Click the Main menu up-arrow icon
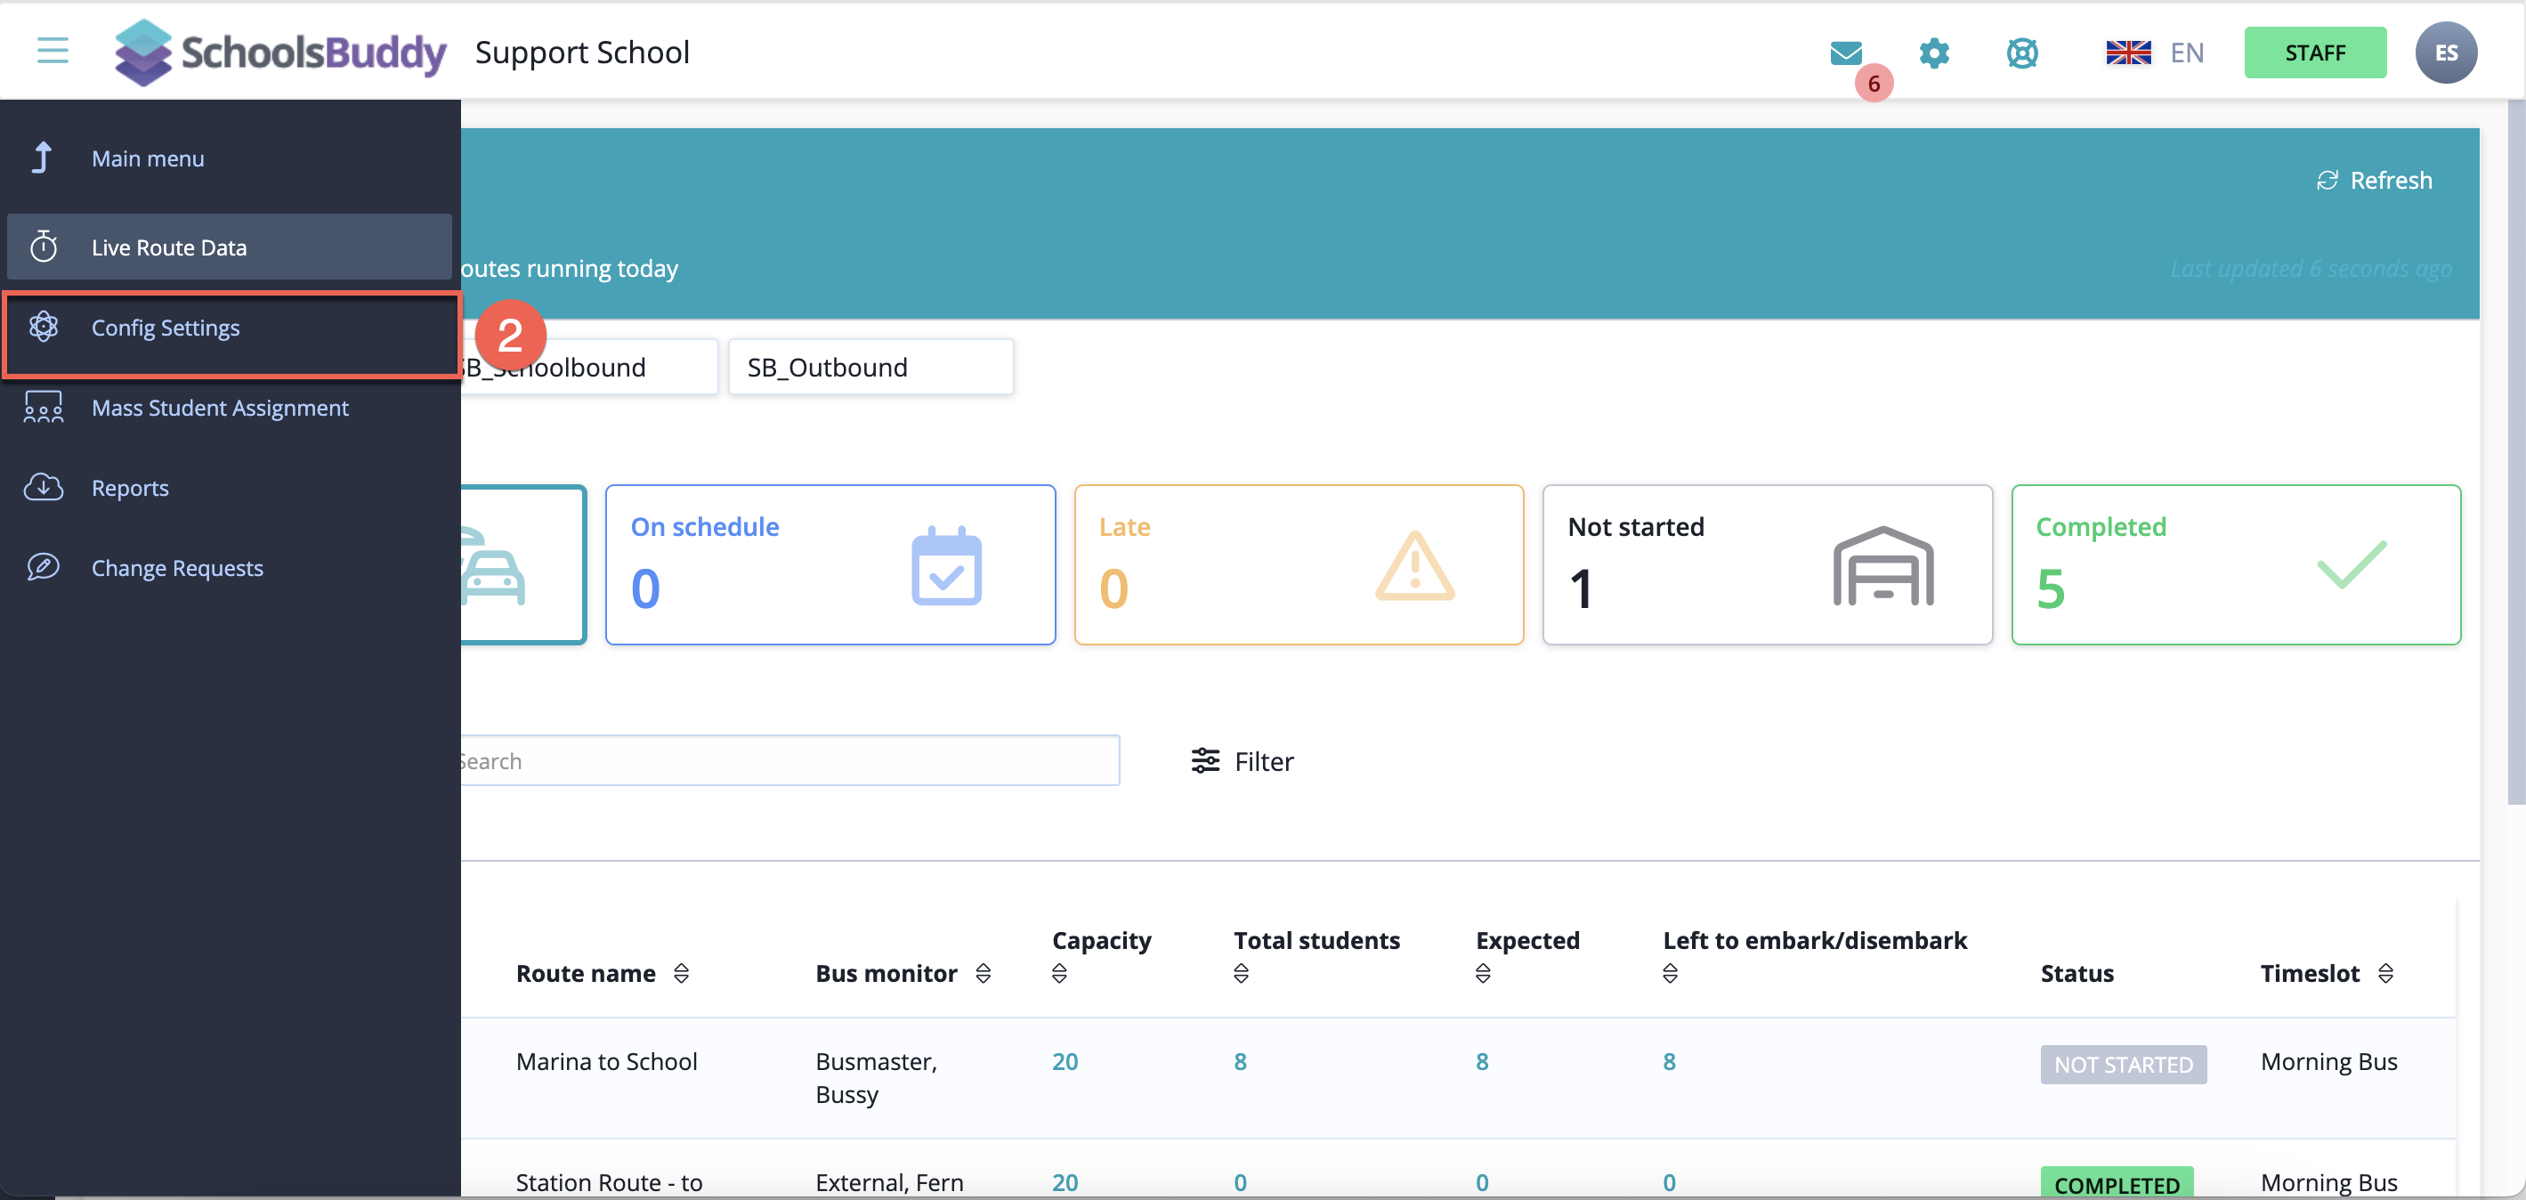 pos(42,158)
